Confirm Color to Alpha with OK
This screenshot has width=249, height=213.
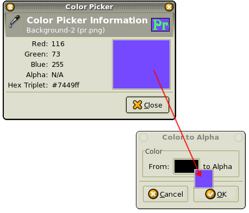[216, 194]
